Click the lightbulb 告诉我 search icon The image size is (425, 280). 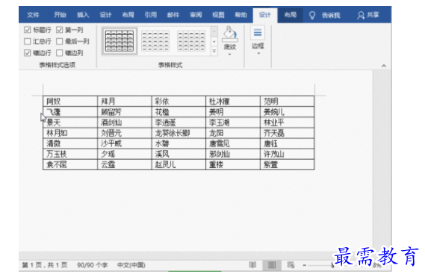[312, 15]
